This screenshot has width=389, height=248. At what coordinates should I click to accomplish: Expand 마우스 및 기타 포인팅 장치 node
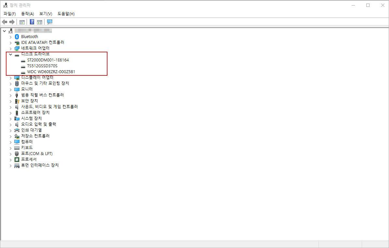tap(10, 84)
